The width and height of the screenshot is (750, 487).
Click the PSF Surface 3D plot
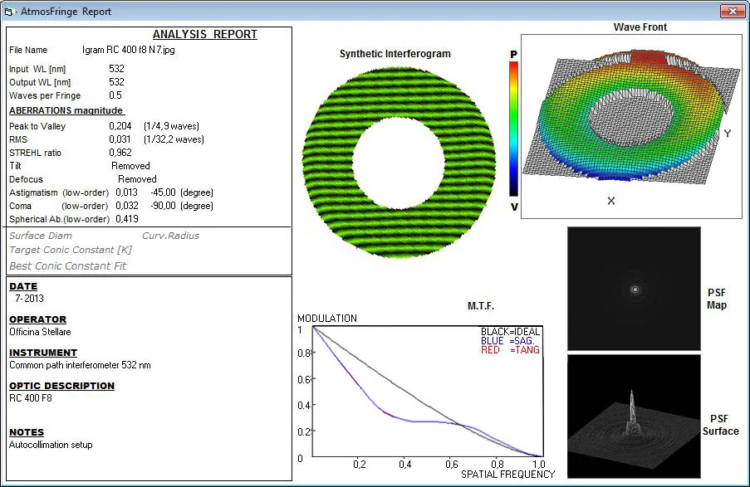click(634, 416)
